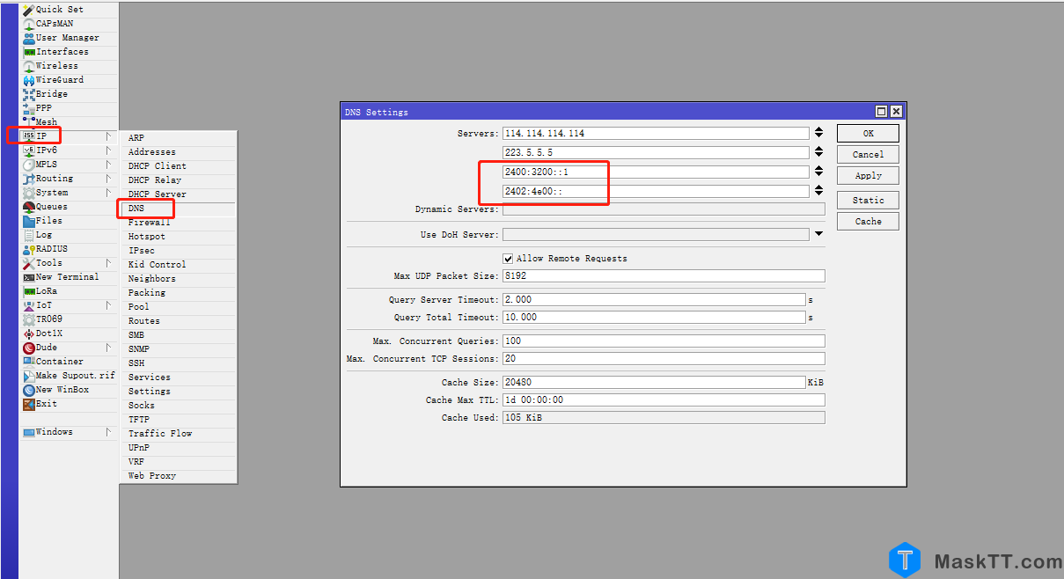The width and height of the screenshot is (1064, 579).
Task: Open a New Terminal
Action: point(58,276)
